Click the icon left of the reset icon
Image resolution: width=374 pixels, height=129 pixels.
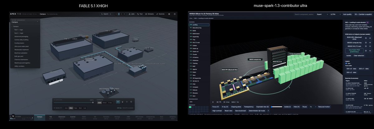tap(127, 102)
